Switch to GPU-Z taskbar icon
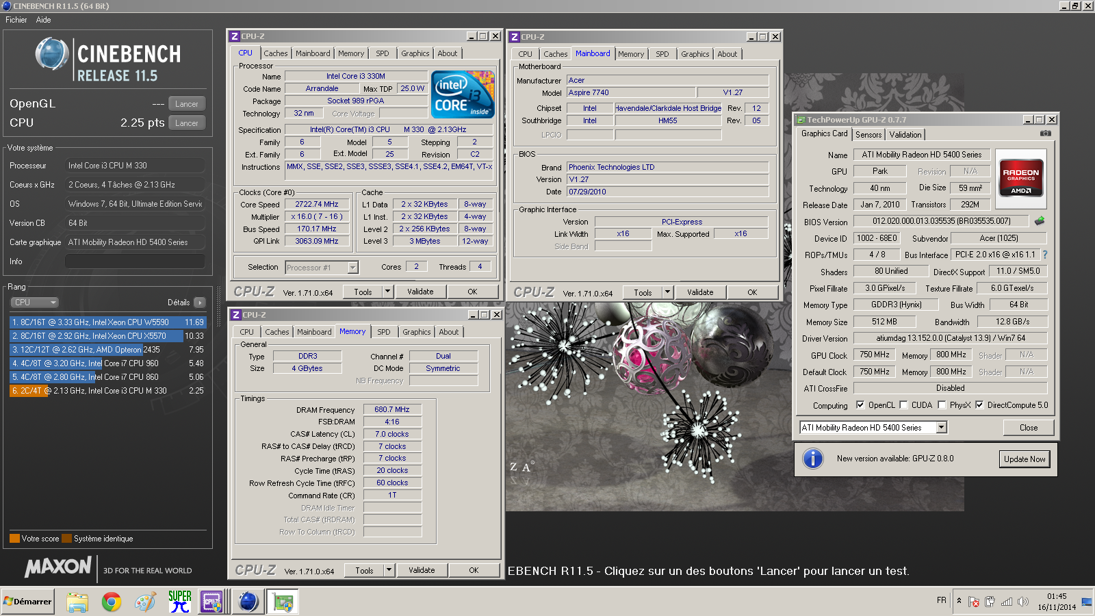 click(x=282, y=602)
